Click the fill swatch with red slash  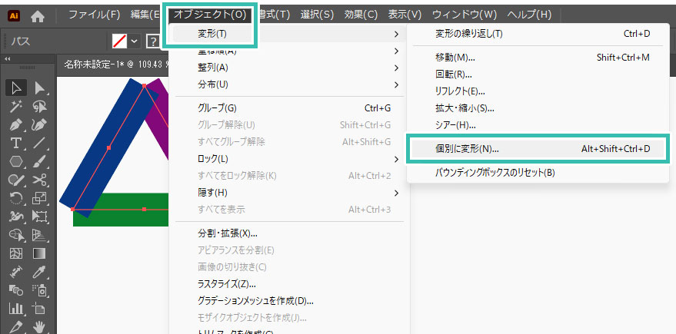(x=119, y=41)
